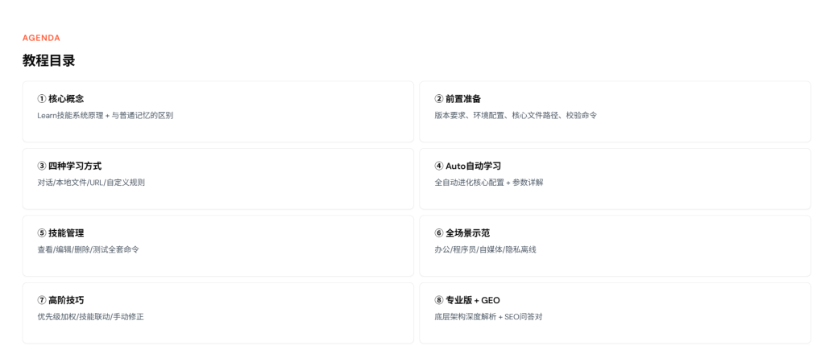This screenshot has width=825, height=362.
Task: Click the 教程目录 heading
Action: click(48, 60)
